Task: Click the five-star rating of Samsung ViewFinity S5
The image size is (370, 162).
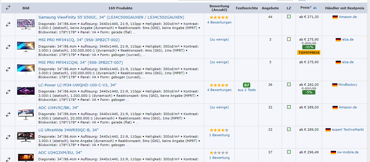Action: click(219, 17)
